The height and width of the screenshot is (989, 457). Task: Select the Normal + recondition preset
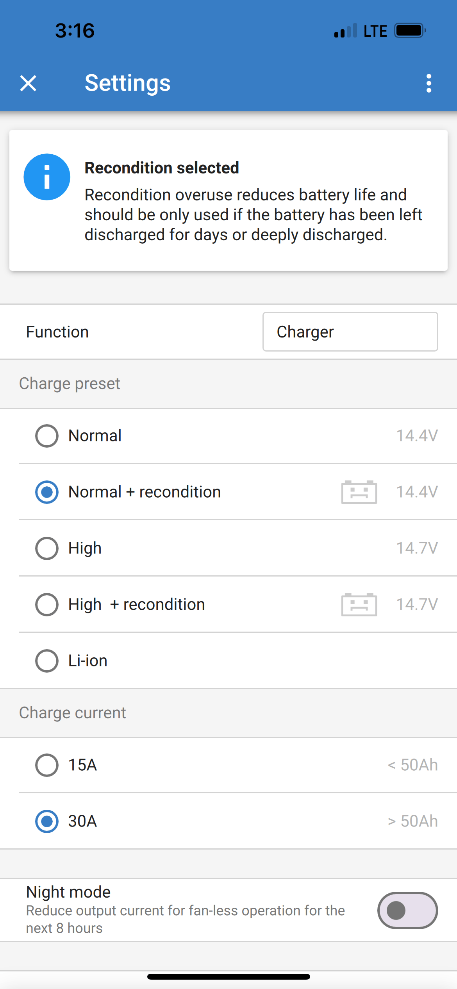click(47, 492)
